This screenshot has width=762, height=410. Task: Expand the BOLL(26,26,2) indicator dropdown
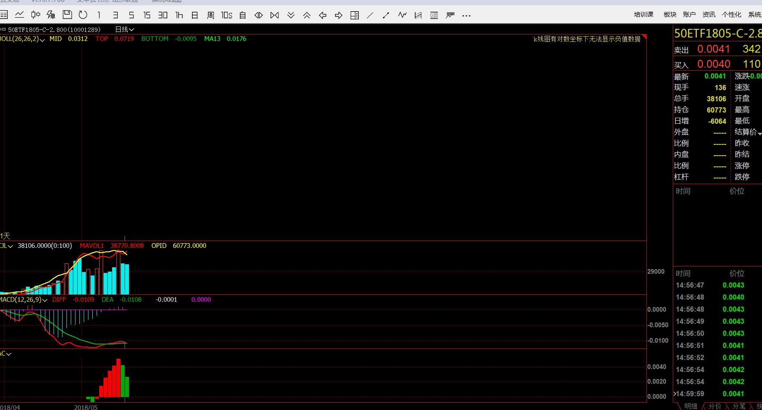(x=22, y=39)
